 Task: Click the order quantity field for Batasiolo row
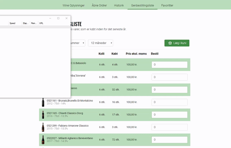pyautogui.click(x=169, y=65)
